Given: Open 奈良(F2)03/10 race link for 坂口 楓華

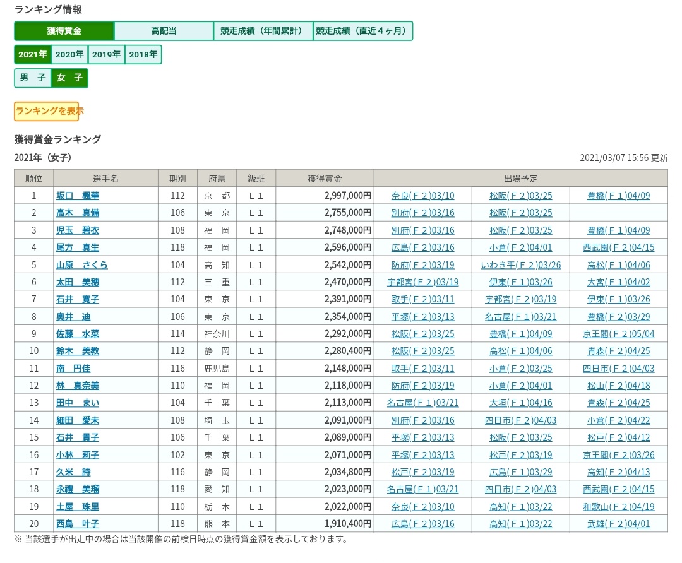Looking at the screenshot, I should tap(422, 196).
